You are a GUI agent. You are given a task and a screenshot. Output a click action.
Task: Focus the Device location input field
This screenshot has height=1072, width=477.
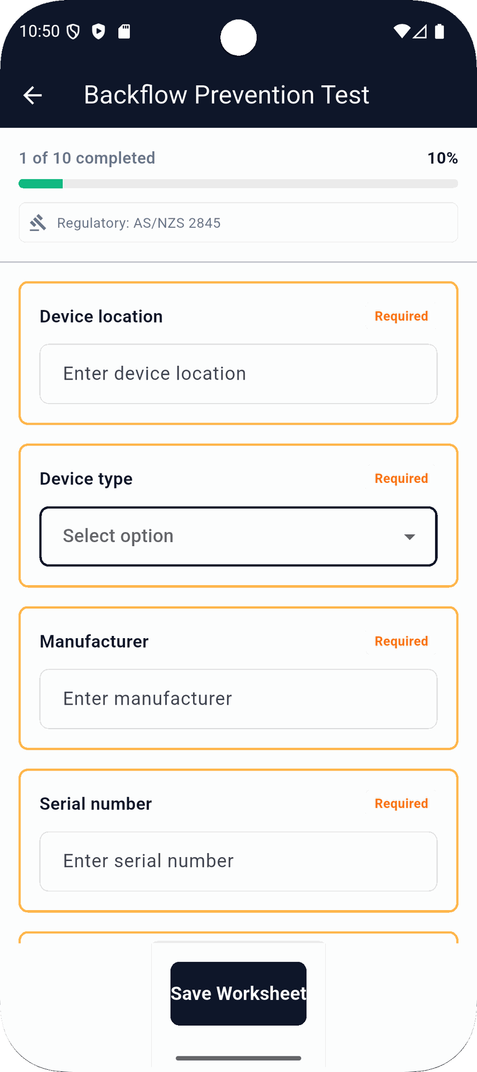tap(238, 374)
